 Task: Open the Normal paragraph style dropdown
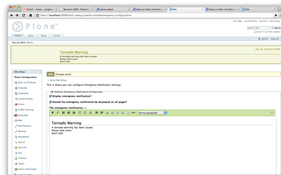pos(152,113)
